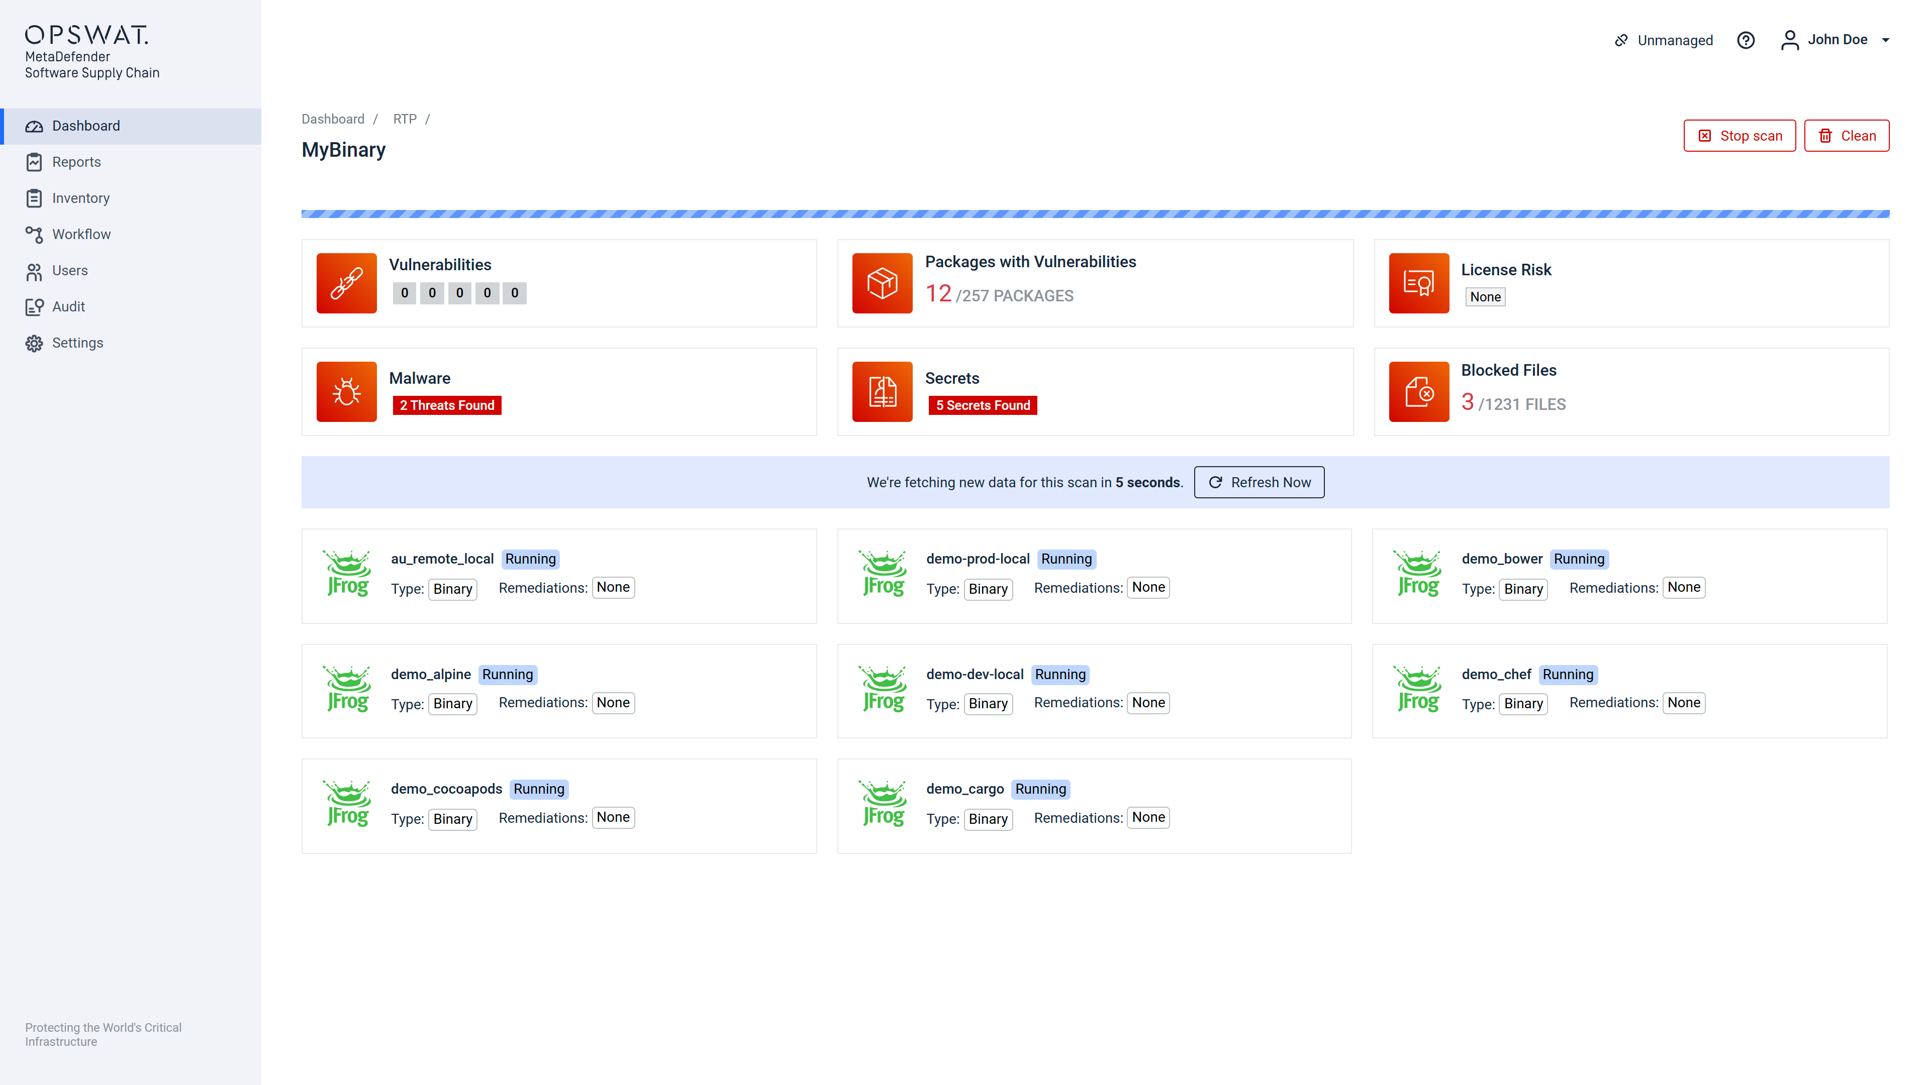Click the Malware bug icon tile
This screenshot has height=1085, width=1930.
tap(346, 392)
